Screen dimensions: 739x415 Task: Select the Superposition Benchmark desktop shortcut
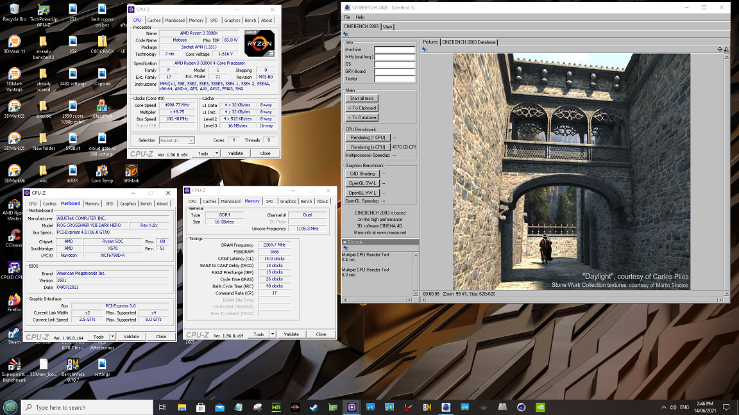[x=14, y=370]
